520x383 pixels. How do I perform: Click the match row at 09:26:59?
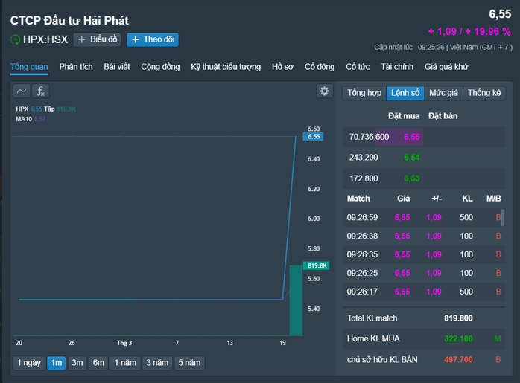423,217
